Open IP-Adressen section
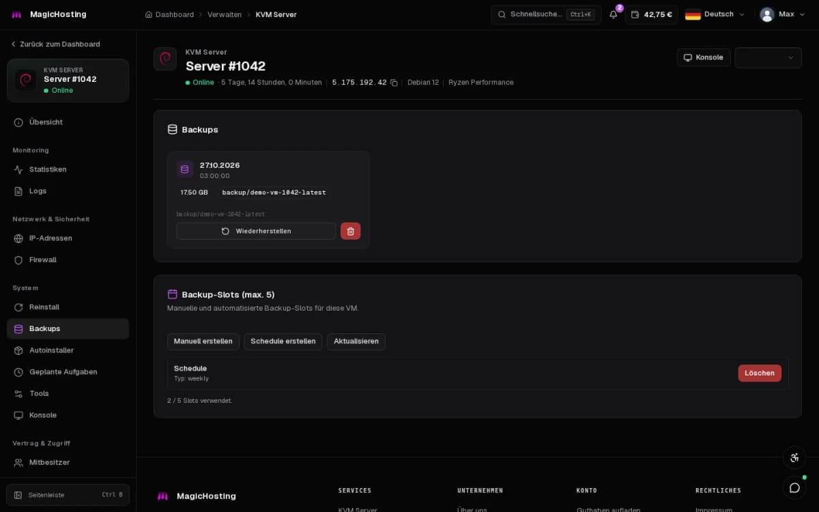The width and height of the screenshot is (819, 512). pos(68,238)
